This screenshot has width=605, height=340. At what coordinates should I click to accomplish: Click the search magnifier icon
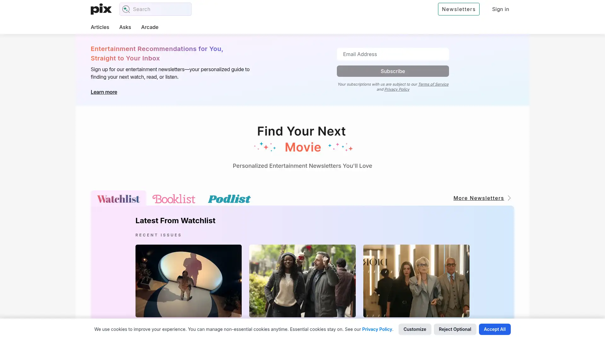pos(126,9)
